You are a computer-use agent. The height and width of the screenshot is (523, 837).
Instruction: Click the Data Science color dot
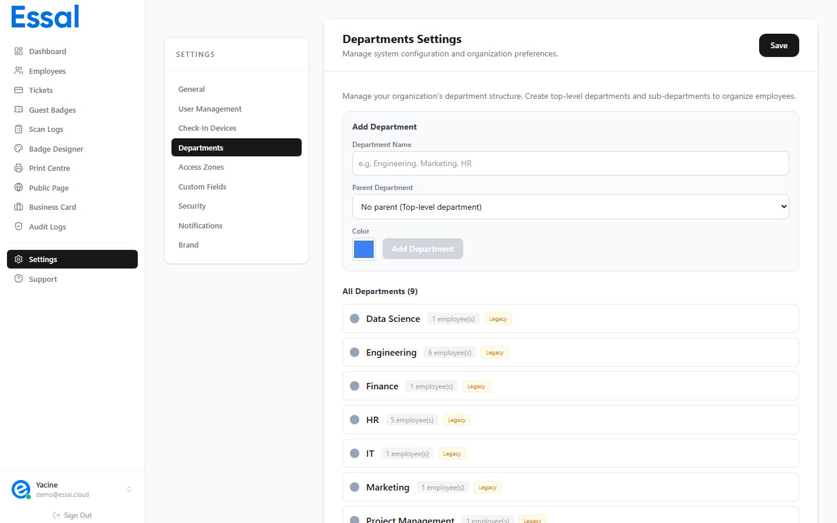(355, 318)
